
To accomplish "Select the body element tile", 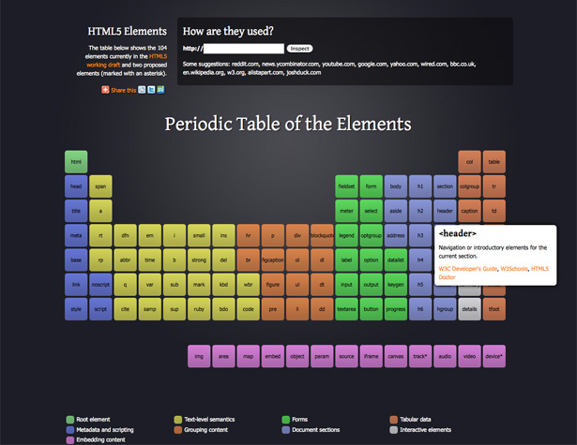I will [x=396, y=186].
